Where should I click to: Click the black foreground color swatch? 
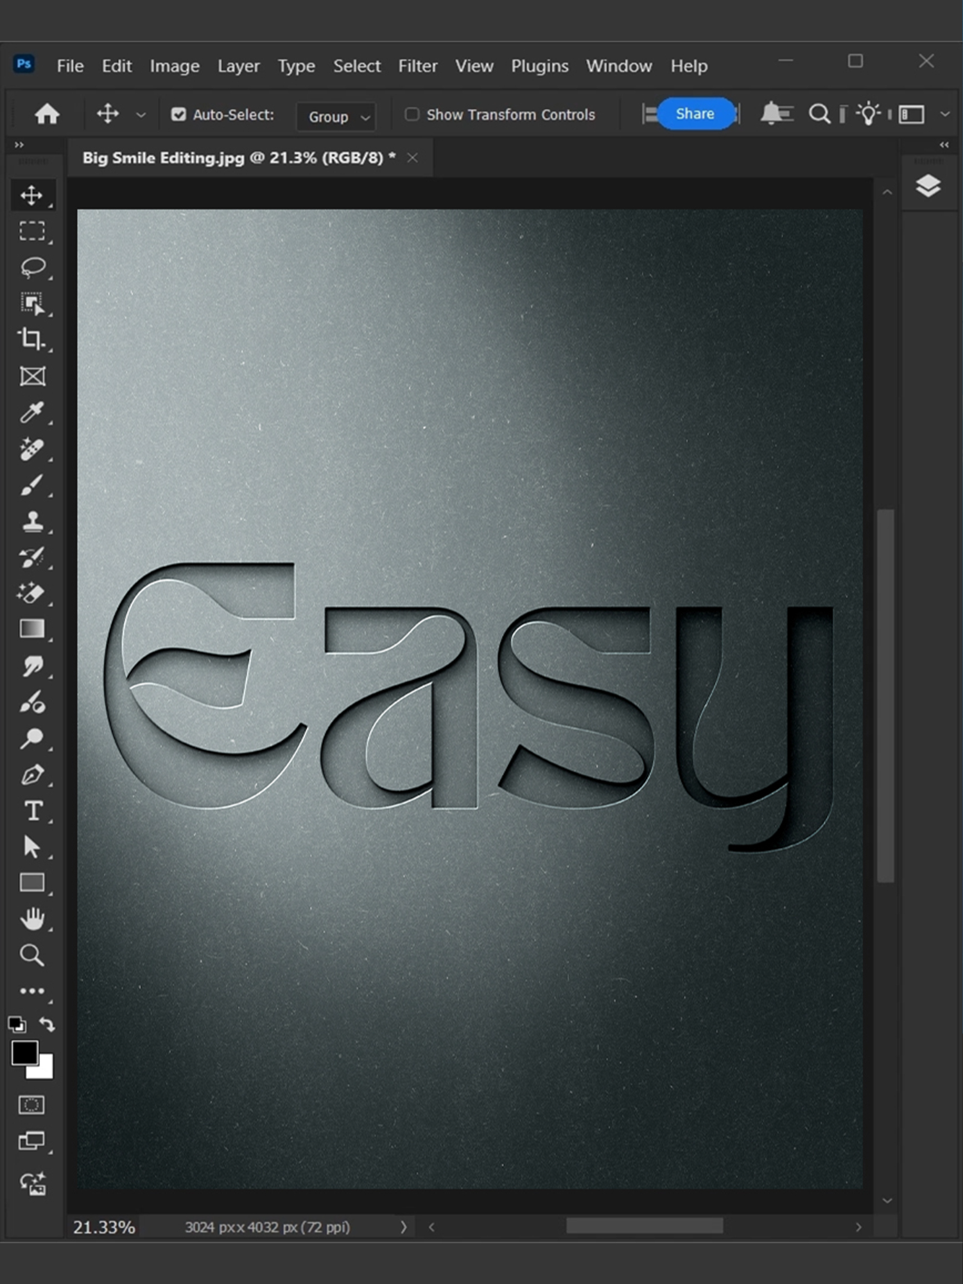click(x=24, y=1053)
